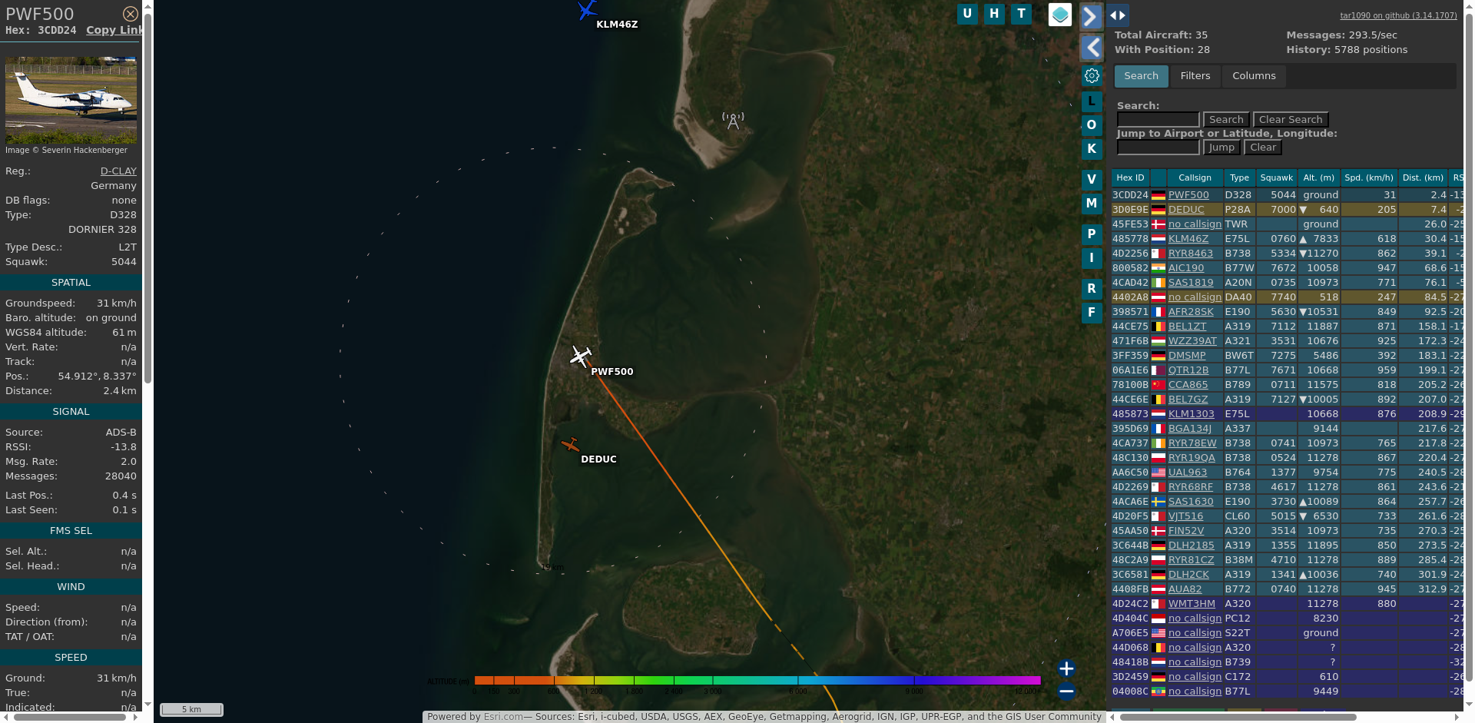Click the Clear button next to Jump
The image size is (1475, 723).
click(1263, 148)
